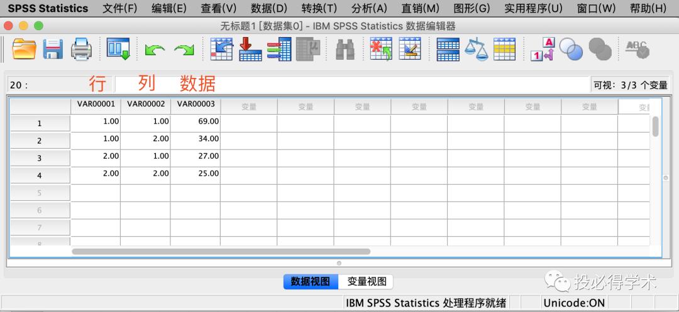Open Find with the binoculars icon
Screen dimensions: 679x312
click(x=345, y=49)
